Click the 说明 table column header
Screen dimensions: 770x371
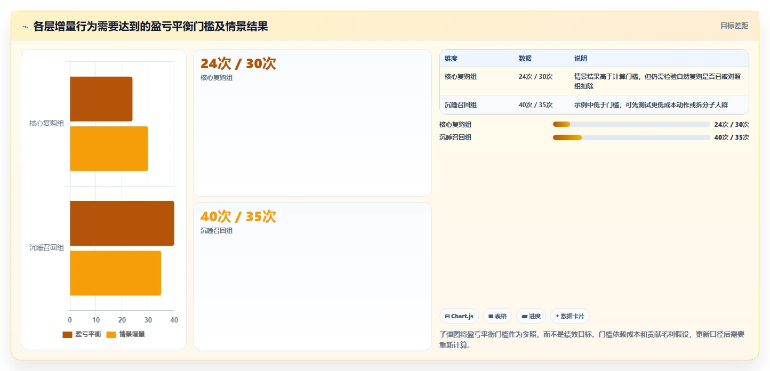[581, 59]
